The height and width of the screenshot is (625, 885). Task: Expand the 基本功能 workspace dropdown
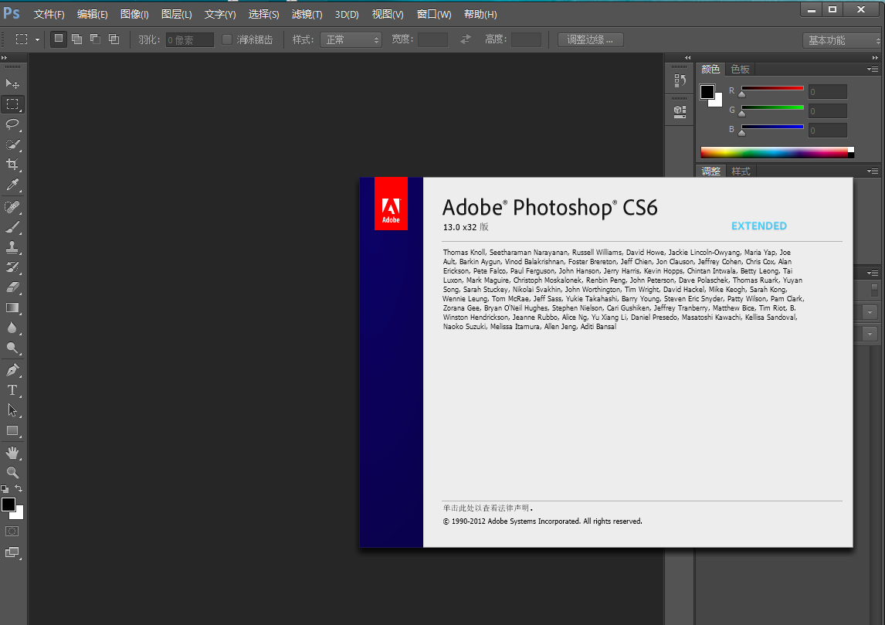[x=842, y=40]
